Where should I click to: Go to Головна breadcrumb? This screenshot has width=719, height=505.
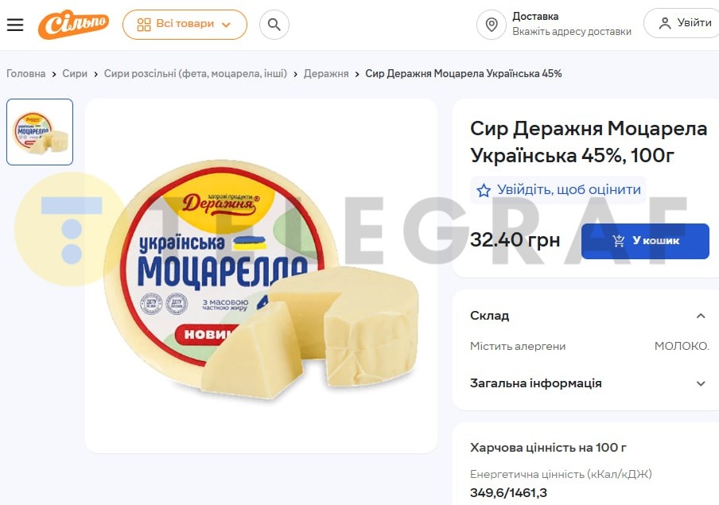click(x=25, y=73)
